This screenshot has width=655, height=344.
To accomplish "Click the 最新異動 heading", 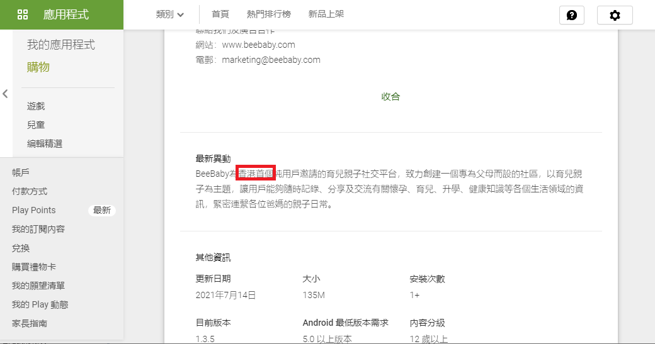I will tap(213, 159).
